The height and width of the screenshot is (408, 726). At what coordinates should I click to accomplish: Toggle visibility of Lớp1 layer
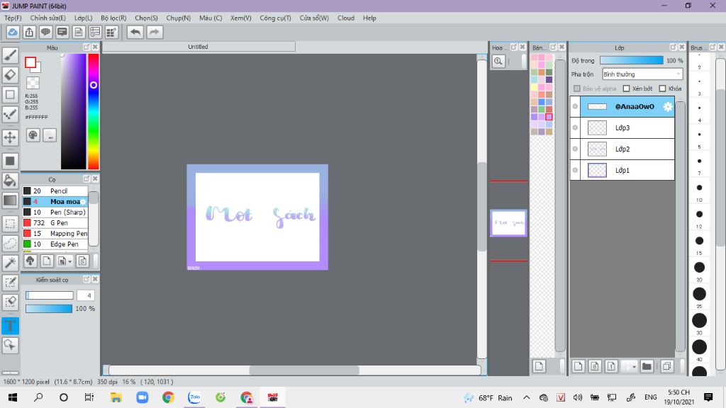tap(575, 170)
